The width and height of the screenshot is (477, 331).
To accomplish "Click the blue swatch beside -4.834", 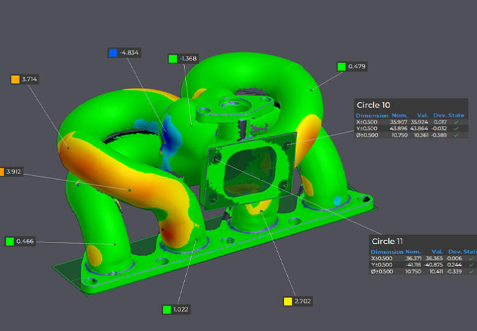I will [x=112, y=53].
